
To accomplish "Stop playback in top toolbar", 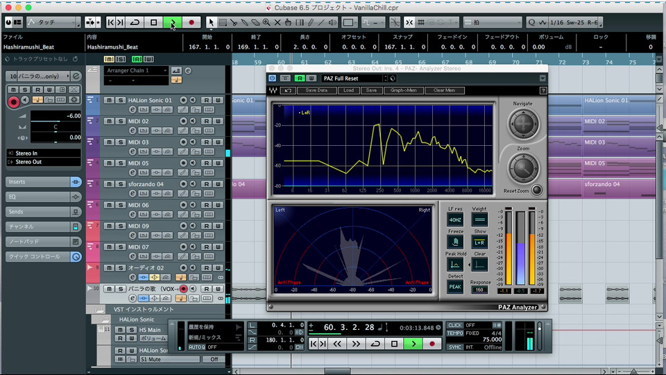I will 154,22.
